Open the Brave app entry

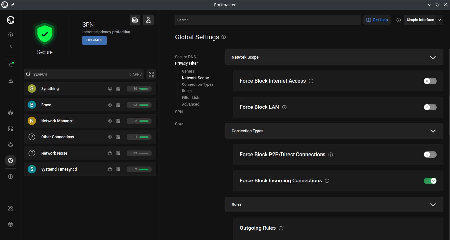click(x=90, y=105)
